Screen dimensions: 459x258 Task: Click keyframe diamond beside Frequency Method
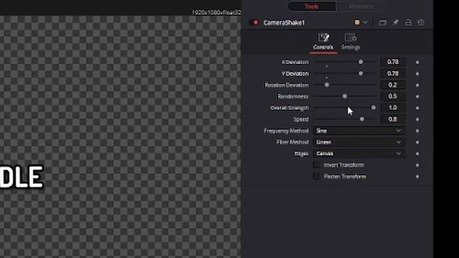417,130
